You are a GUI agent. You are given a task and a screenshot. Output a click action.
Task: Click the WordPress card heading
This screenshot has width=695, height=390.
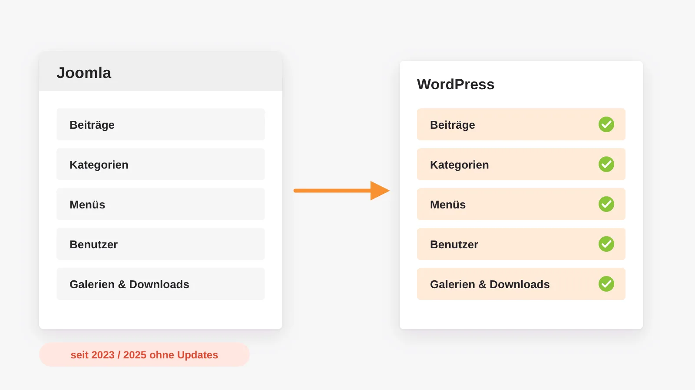(456, 84)
